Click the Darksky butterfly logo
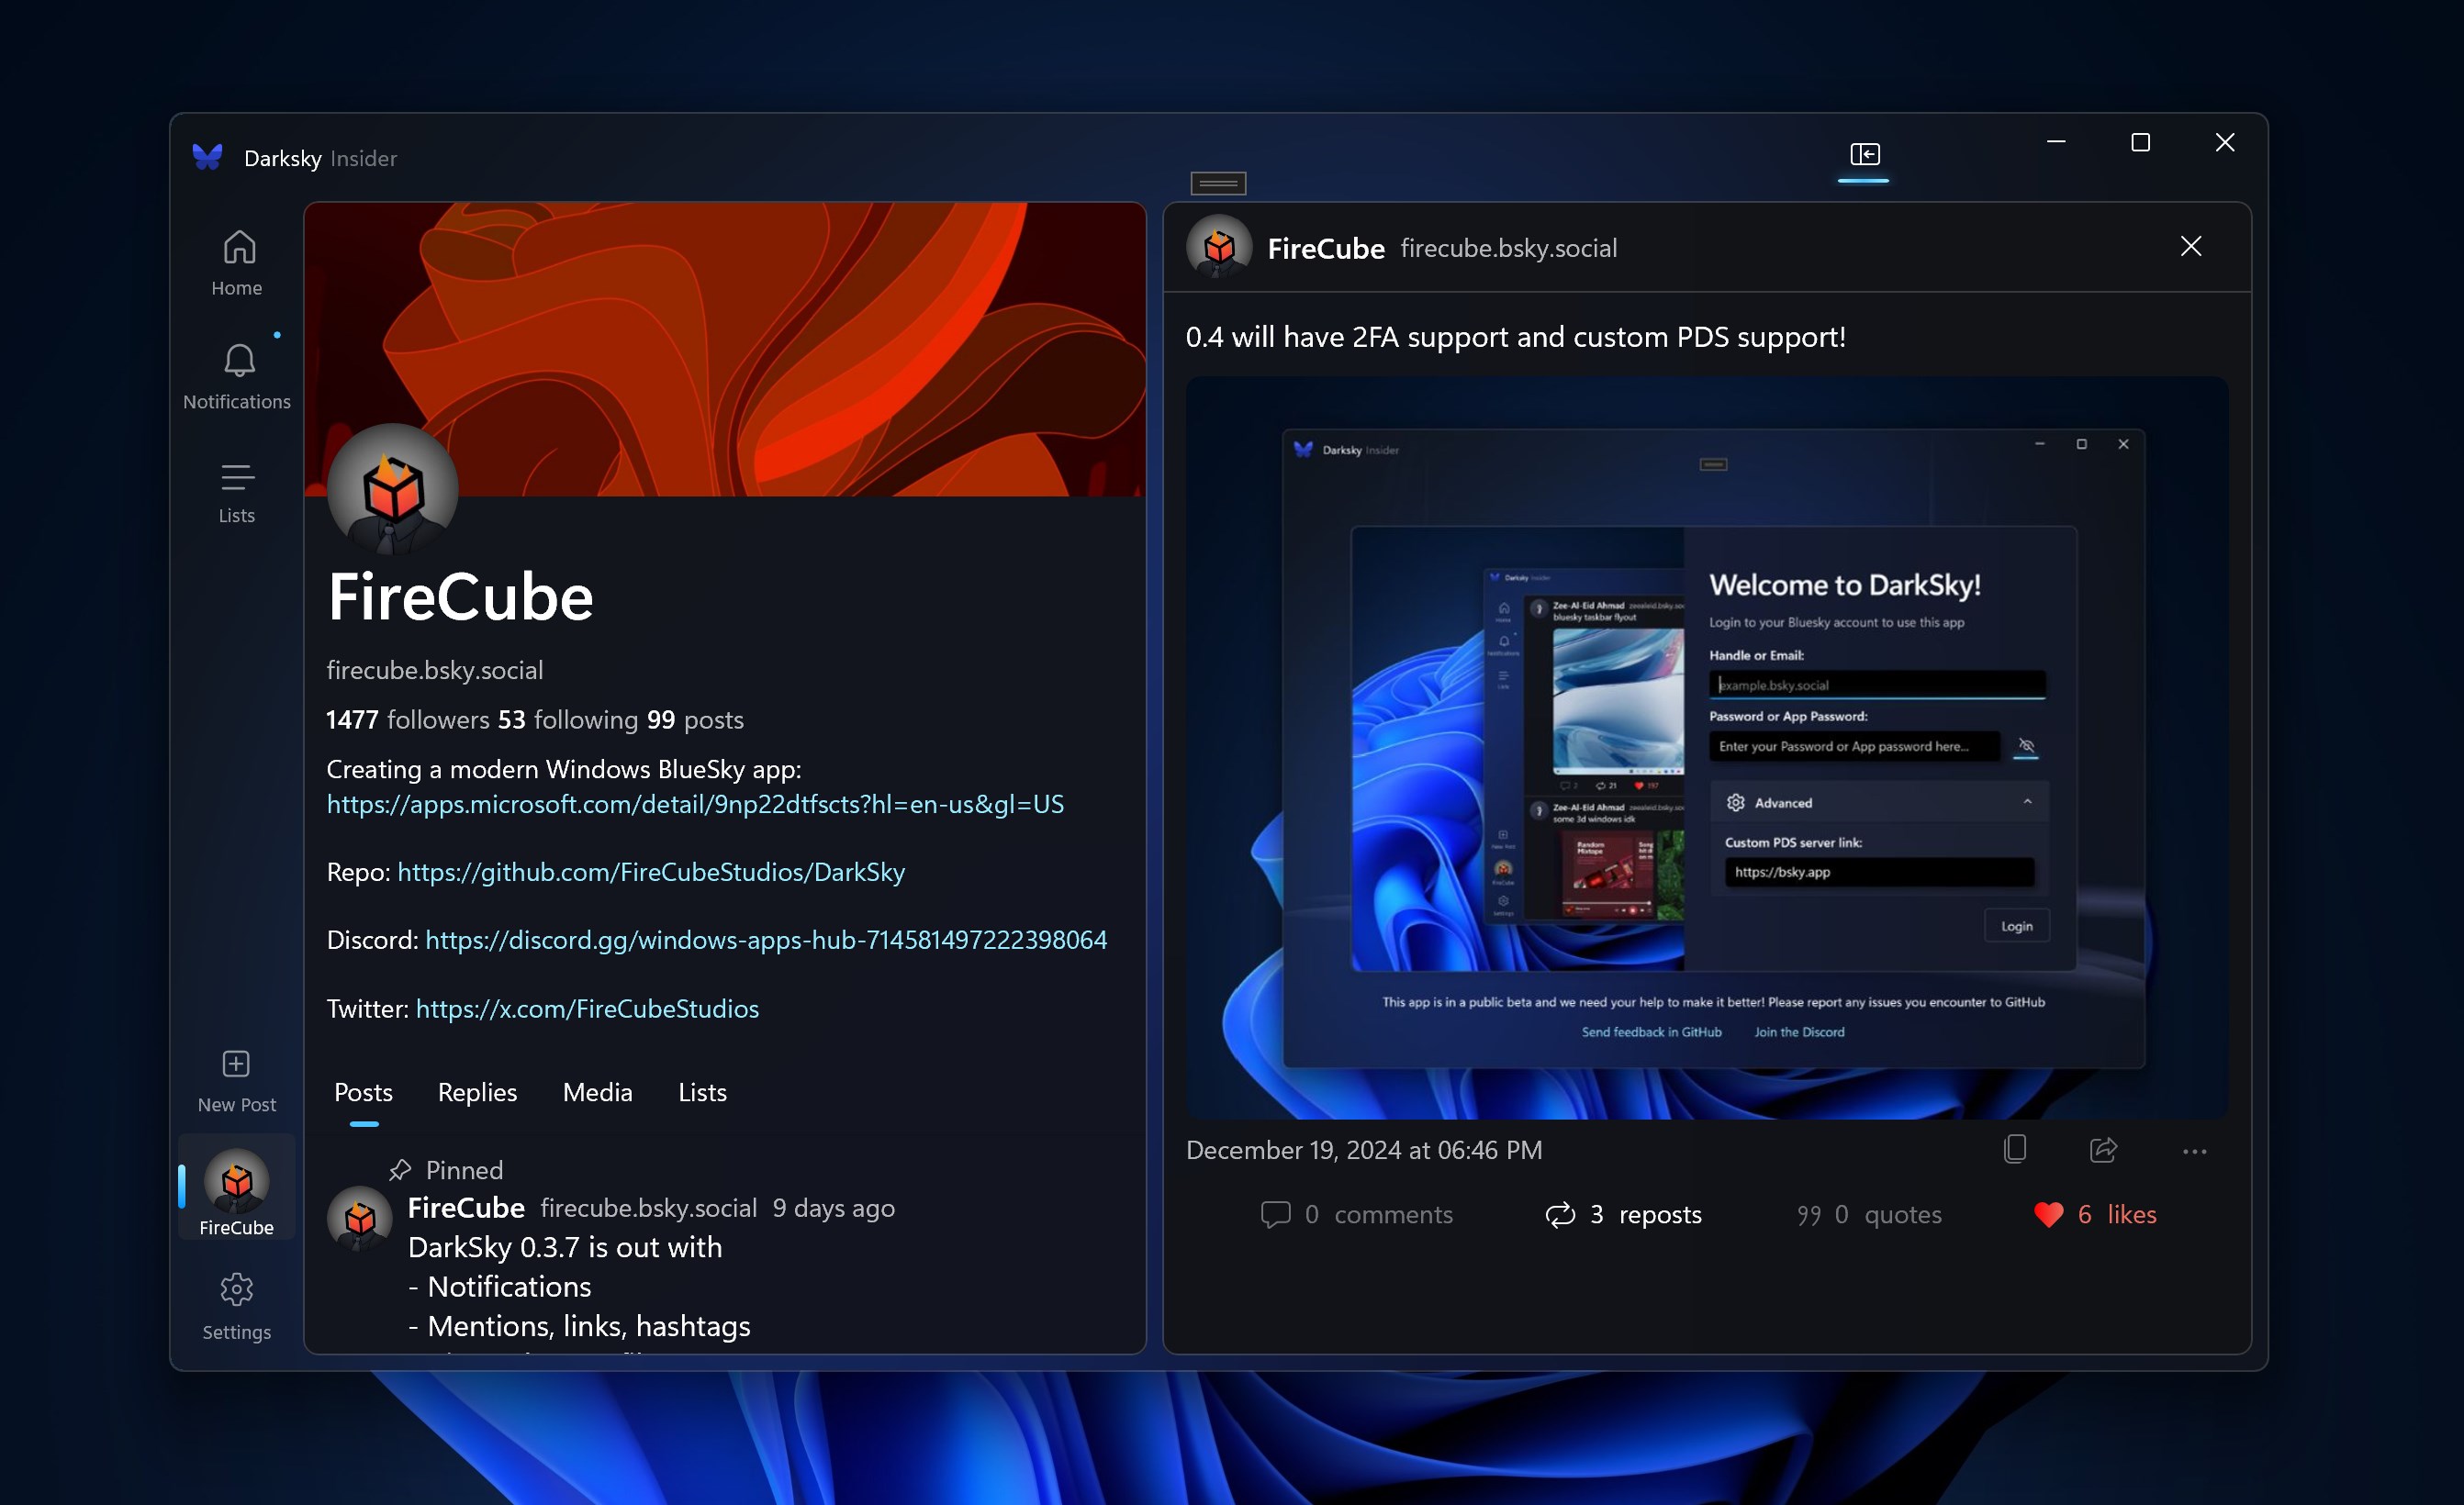Image resolution: width=2464 pixels, height=1505 pixels. click(208, 155)
